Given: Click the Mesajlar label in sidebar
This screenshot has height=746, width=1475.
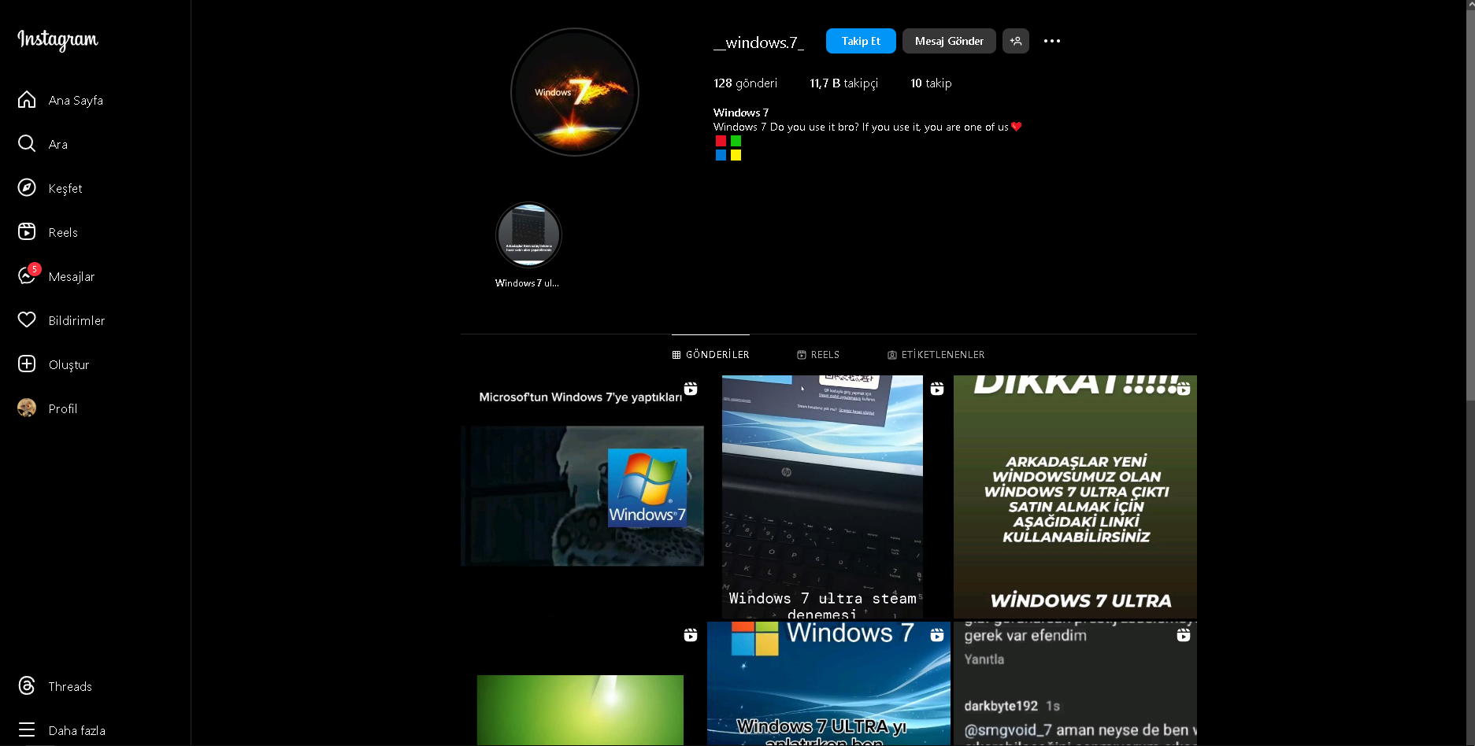Looking at the screenshot, I should tap(72, 277).
